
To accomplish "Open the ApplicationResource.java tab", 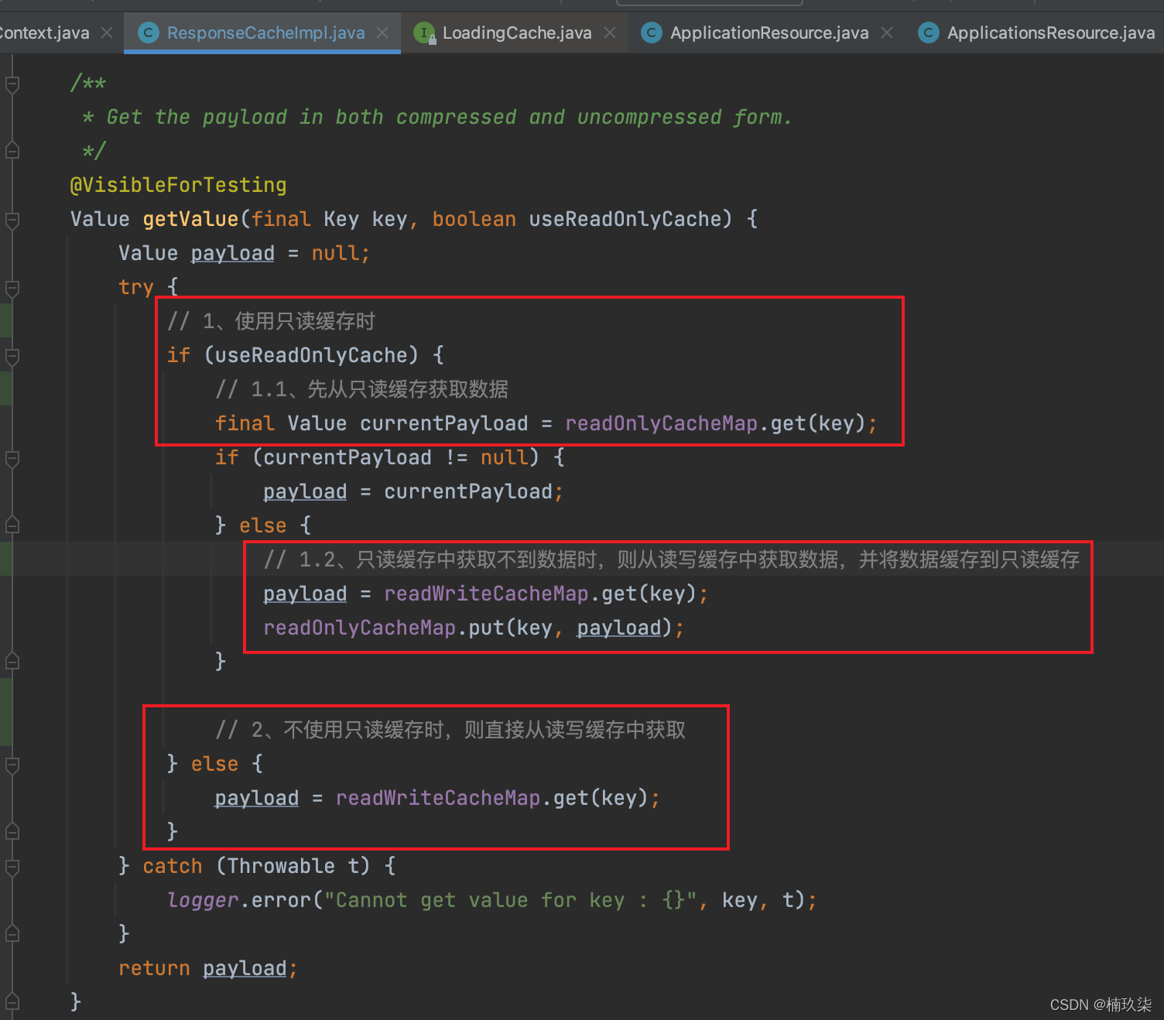I will tap(769, 33).
